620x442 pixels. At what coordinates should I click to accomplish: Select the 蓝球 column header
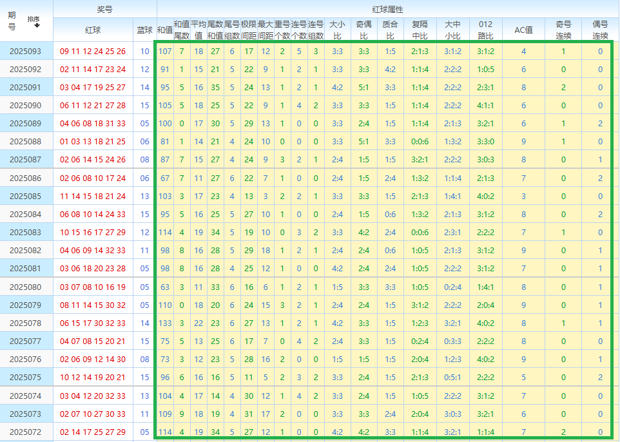point(144,30)
